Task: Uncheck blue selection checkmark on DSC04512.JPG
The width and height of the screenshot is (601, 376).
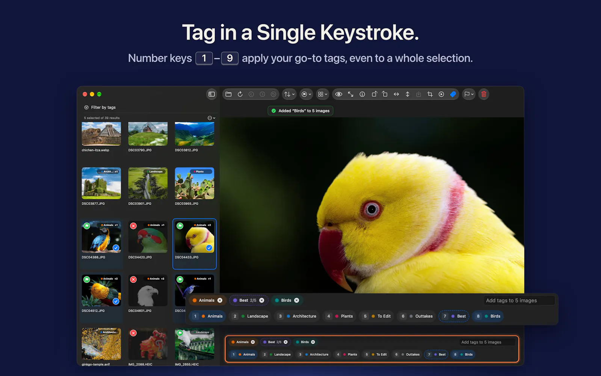Action: click(116, 301)
